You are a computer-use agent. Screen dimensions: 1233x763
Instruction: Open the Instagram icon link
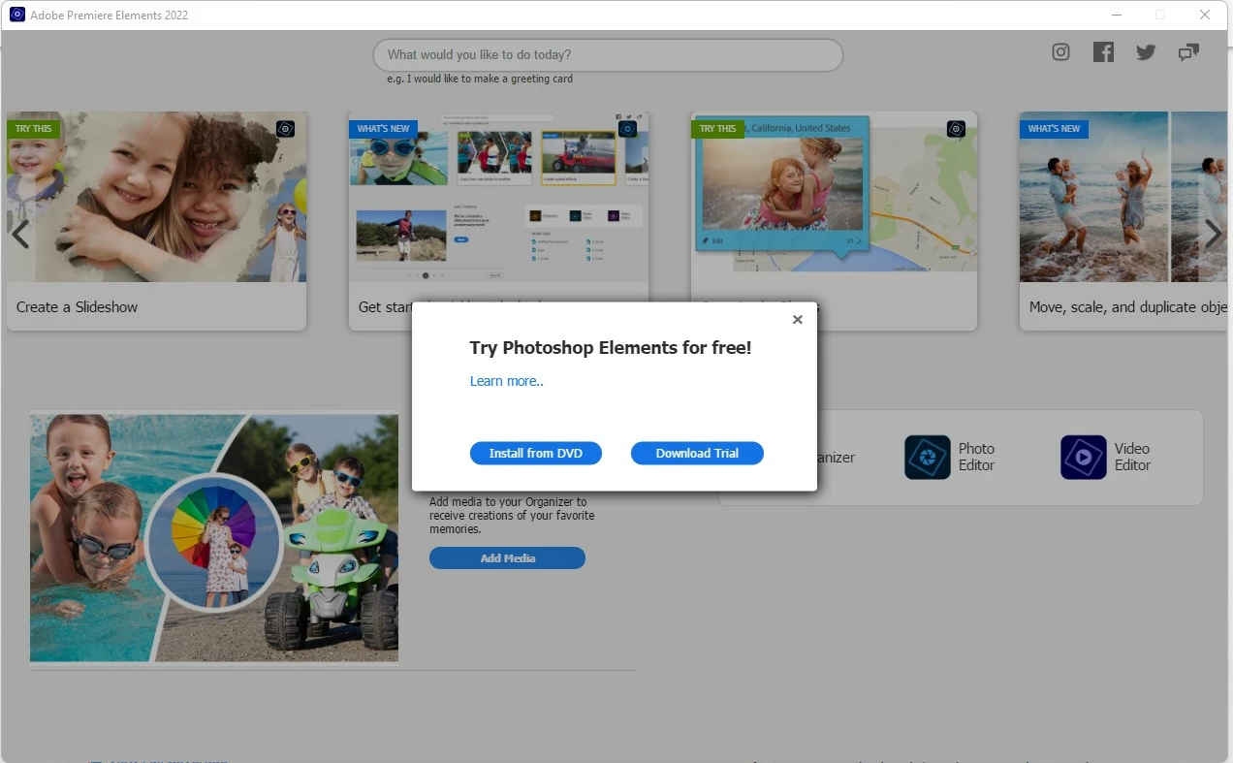[1060, 52]
